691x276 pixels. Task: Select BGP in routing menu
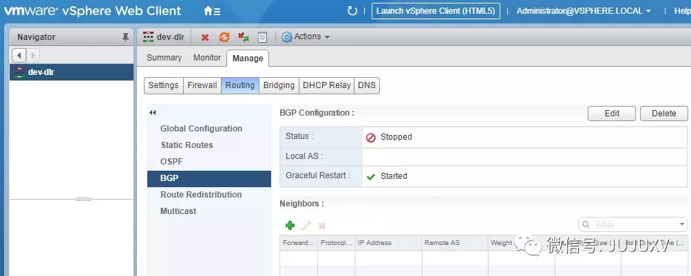[209, 178]
